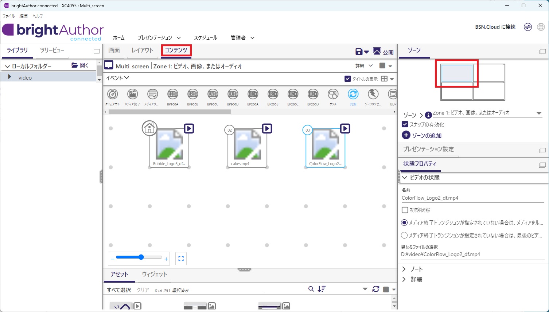Select the ゾーンメッセージ event icon
The image size is (549, 312).
(373, 94)
